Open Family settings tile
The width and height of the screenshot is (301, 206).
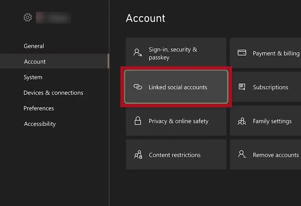(x=266, y=121)
